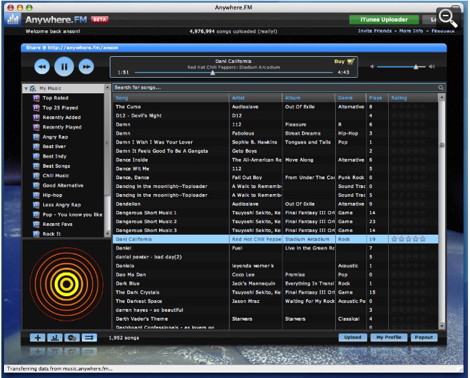This screenshot has height=378, width=470.
Task: Click the add playlist plus icon
Action: 38,337
